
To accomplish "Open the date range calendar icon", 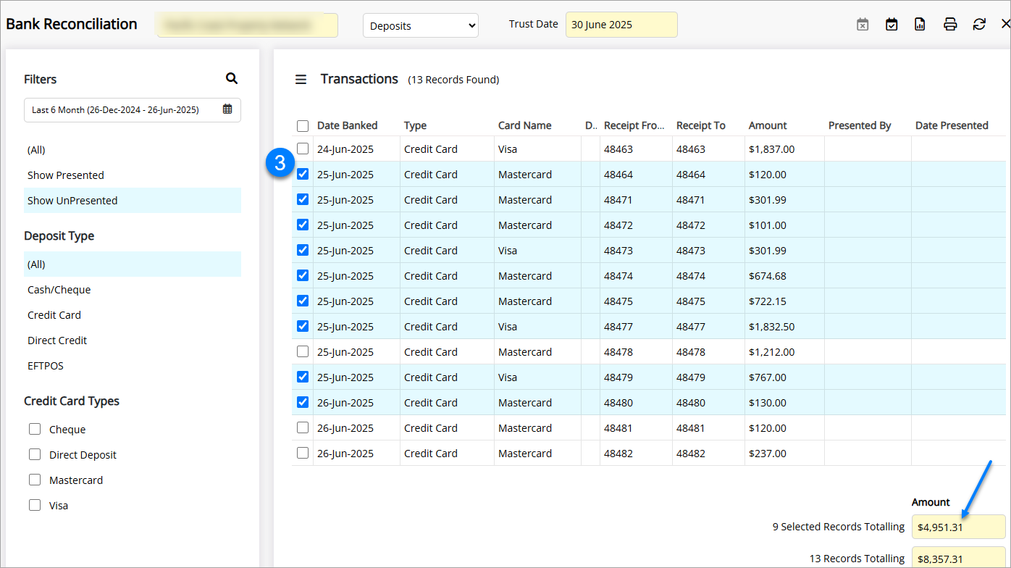I will coord(227,109).
